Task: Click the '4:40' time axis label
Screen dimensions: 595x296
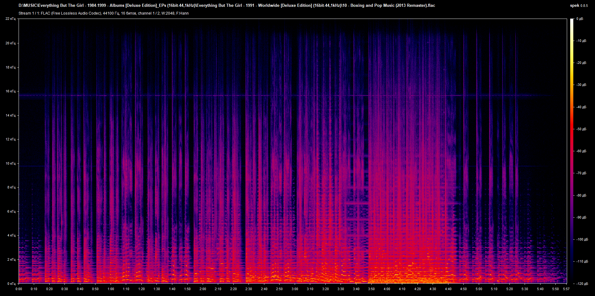Action: (448, 289)
